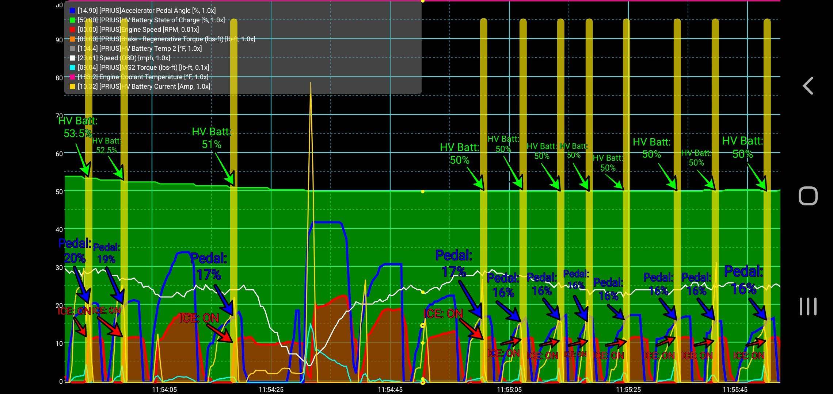The width and height of the screenshot is (833, 394).
Task: Click yellow cursor marker on top pink line
Action: point(423,1)
